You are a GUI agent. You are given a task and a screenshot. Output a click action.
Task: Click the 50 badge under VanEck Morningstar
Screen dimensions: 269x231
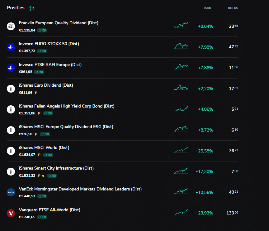click(42, 196)
